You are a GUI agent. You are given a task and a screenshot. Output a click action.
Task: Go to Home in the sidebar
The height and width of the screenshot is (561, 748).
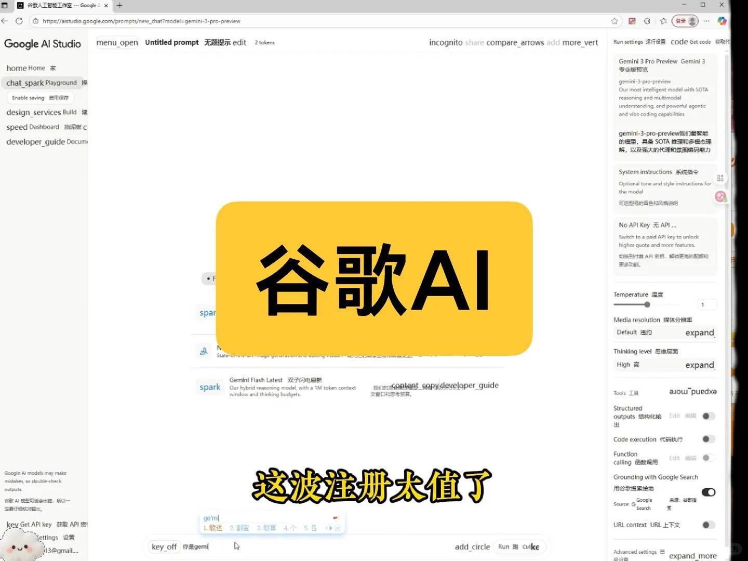point(31,68)
